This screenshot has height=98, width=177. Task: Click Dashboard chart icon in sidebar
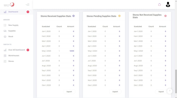pyautogui.click(x=5, y=12)
